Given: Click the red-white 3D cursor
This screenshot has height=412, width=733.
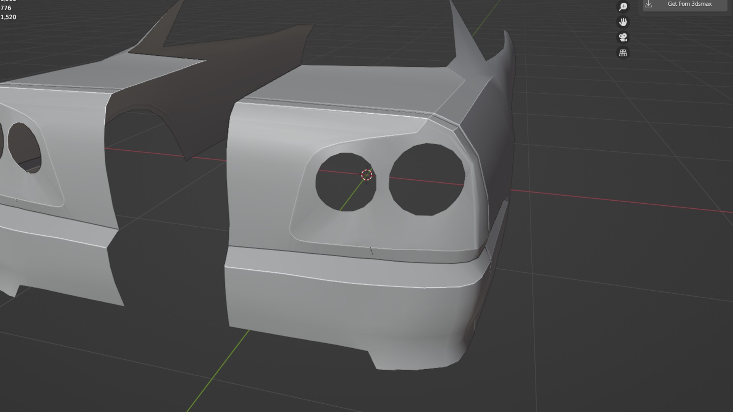Looking at the screenshot, I should point(367,175).
